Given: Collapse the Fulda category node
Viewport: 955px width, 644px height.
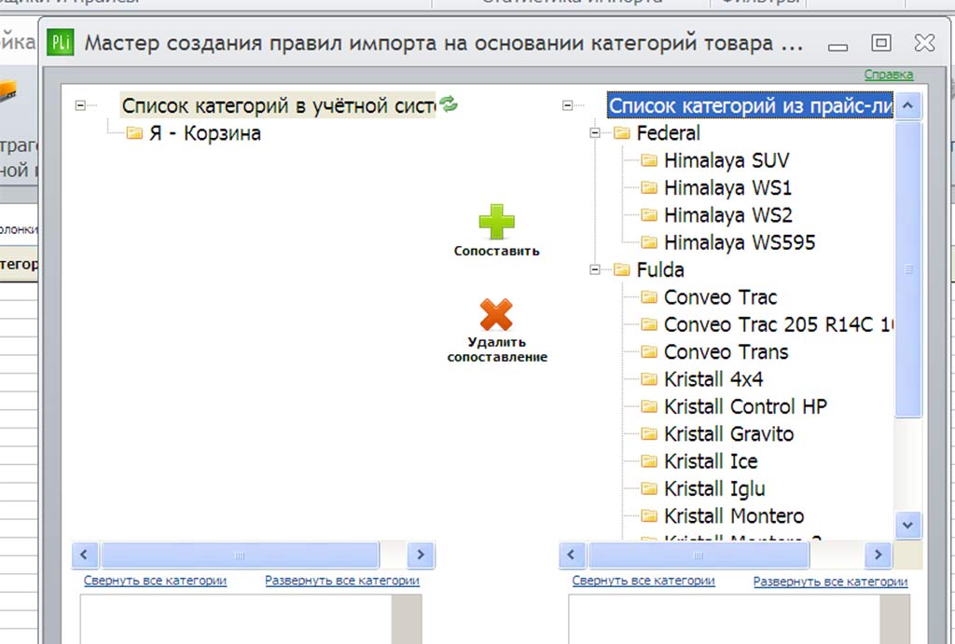Looking at the screenshot, I should (x=595, y=269).
